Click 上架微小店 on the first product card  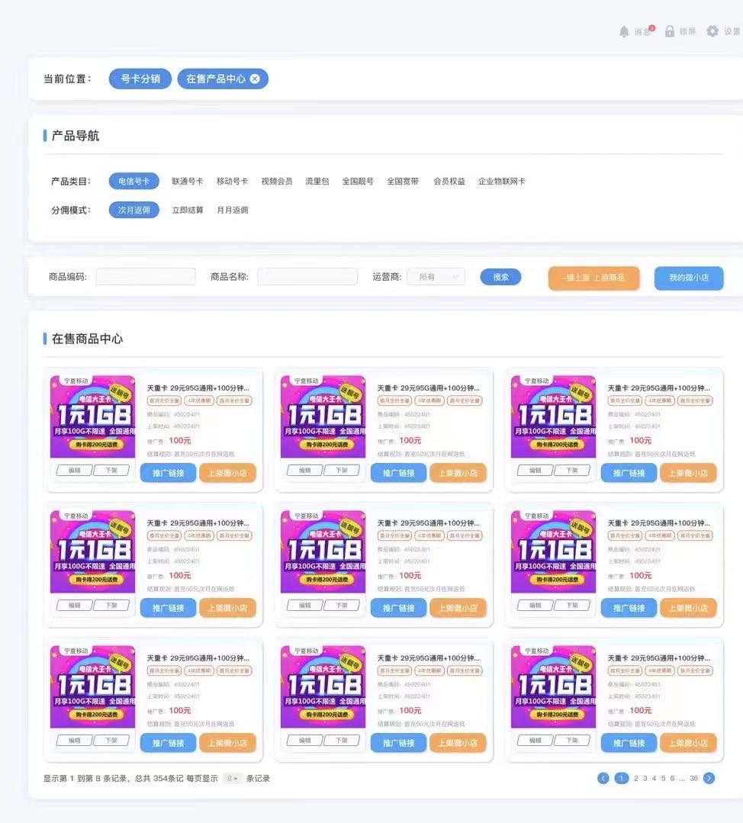[227, 473]
